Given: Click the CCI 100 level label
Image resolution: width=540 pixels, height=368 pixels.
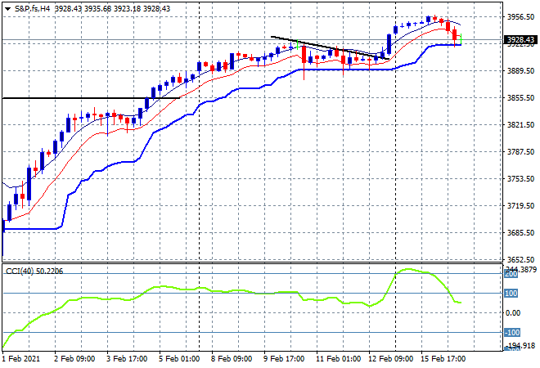Looking at the screenshot, I should [512, 293].
